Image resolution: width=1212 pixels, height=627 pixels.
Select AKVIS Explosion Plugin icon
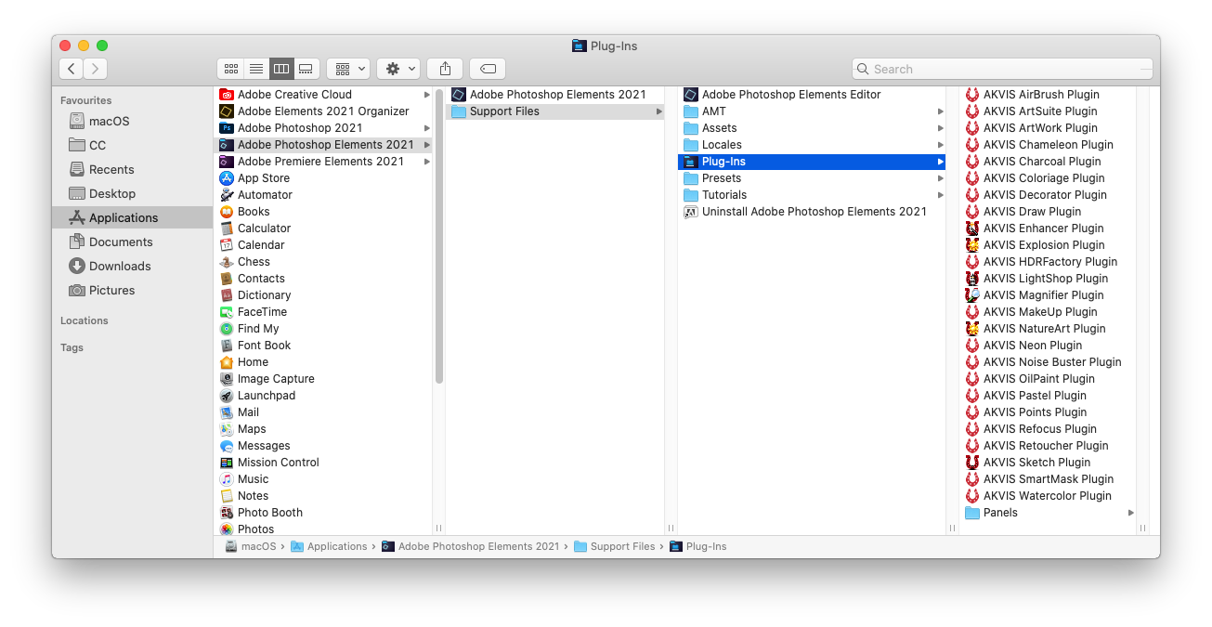pyautogui.click(x=972, y=245)
